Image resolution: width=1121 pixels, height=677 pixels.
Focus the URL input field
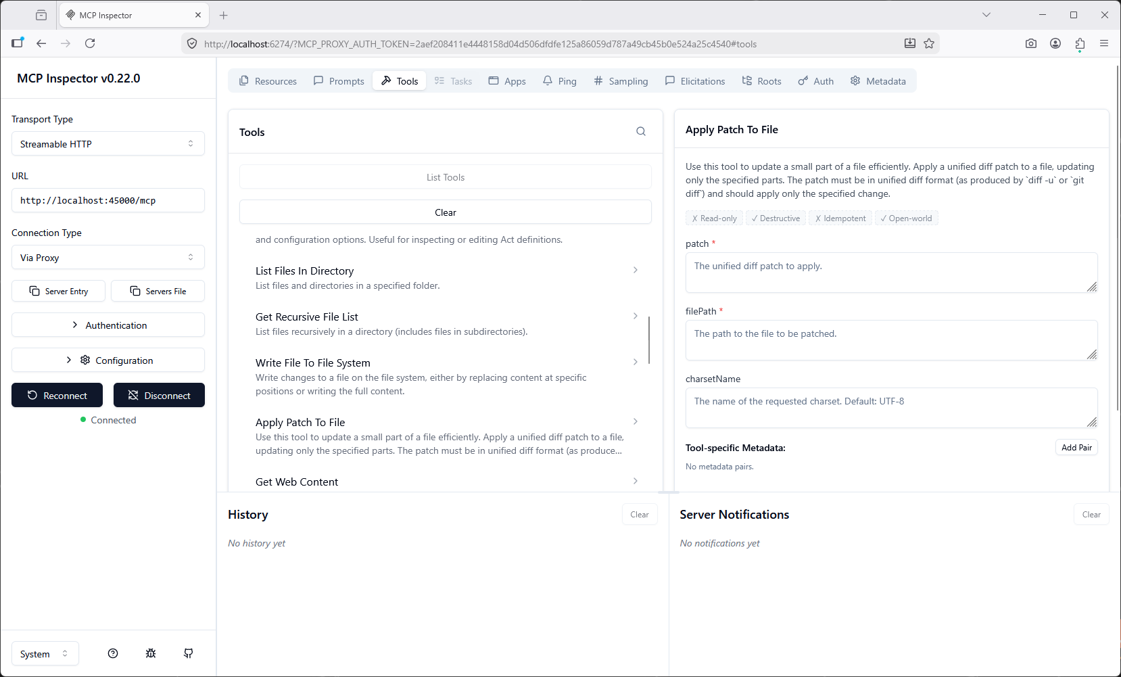[108, 200]
